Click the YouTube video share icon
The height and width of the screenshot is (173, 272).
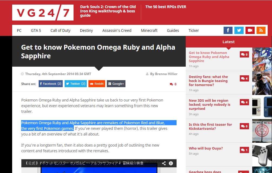click(164, 163)
